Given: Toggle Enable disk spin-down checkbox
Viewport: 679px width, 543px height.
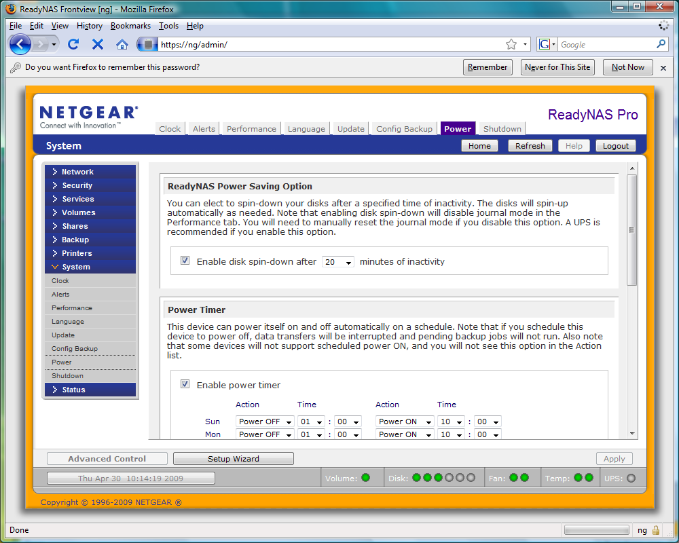Looking at the screenshot, I should (x=185, y=260).
